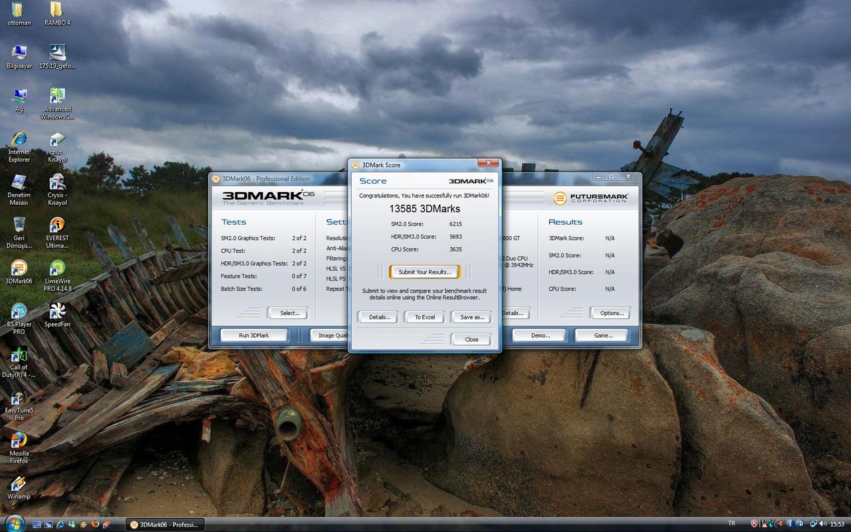Viewport: 851px width, 532px height.
Task: Click the Game... button
Action: (603, 335)
